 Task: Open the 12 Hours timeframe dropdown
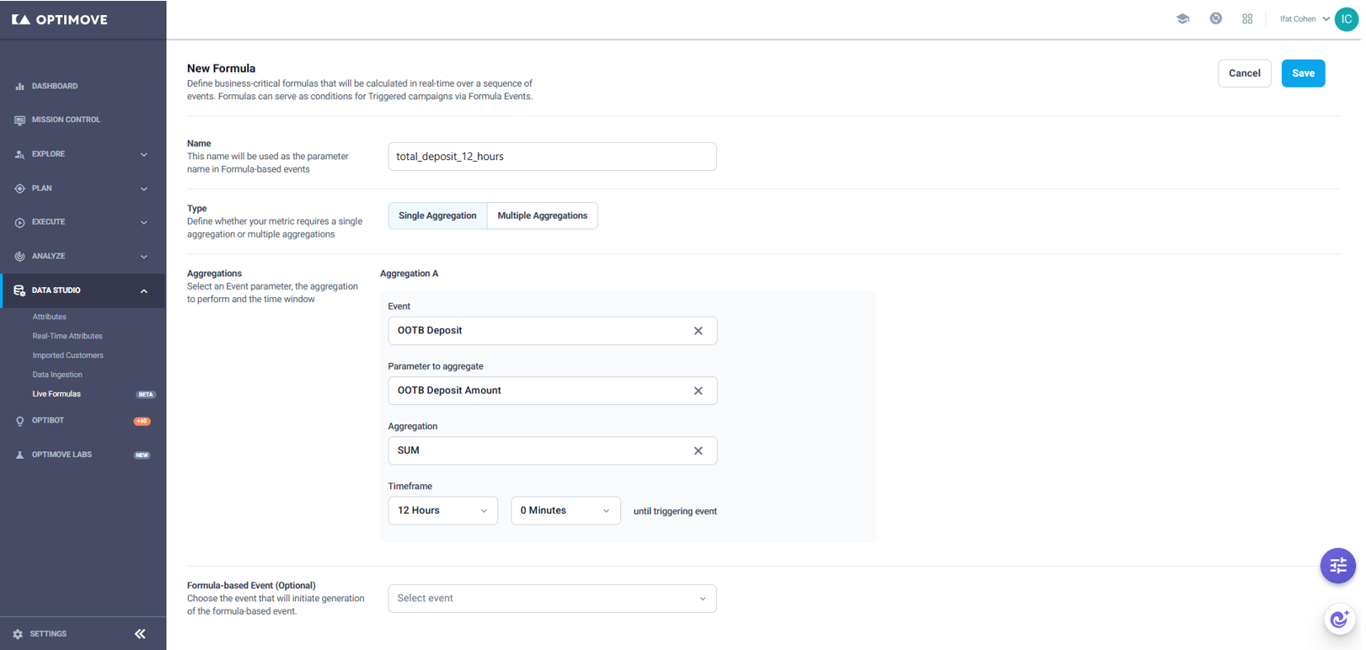click(x=442, y=510)
